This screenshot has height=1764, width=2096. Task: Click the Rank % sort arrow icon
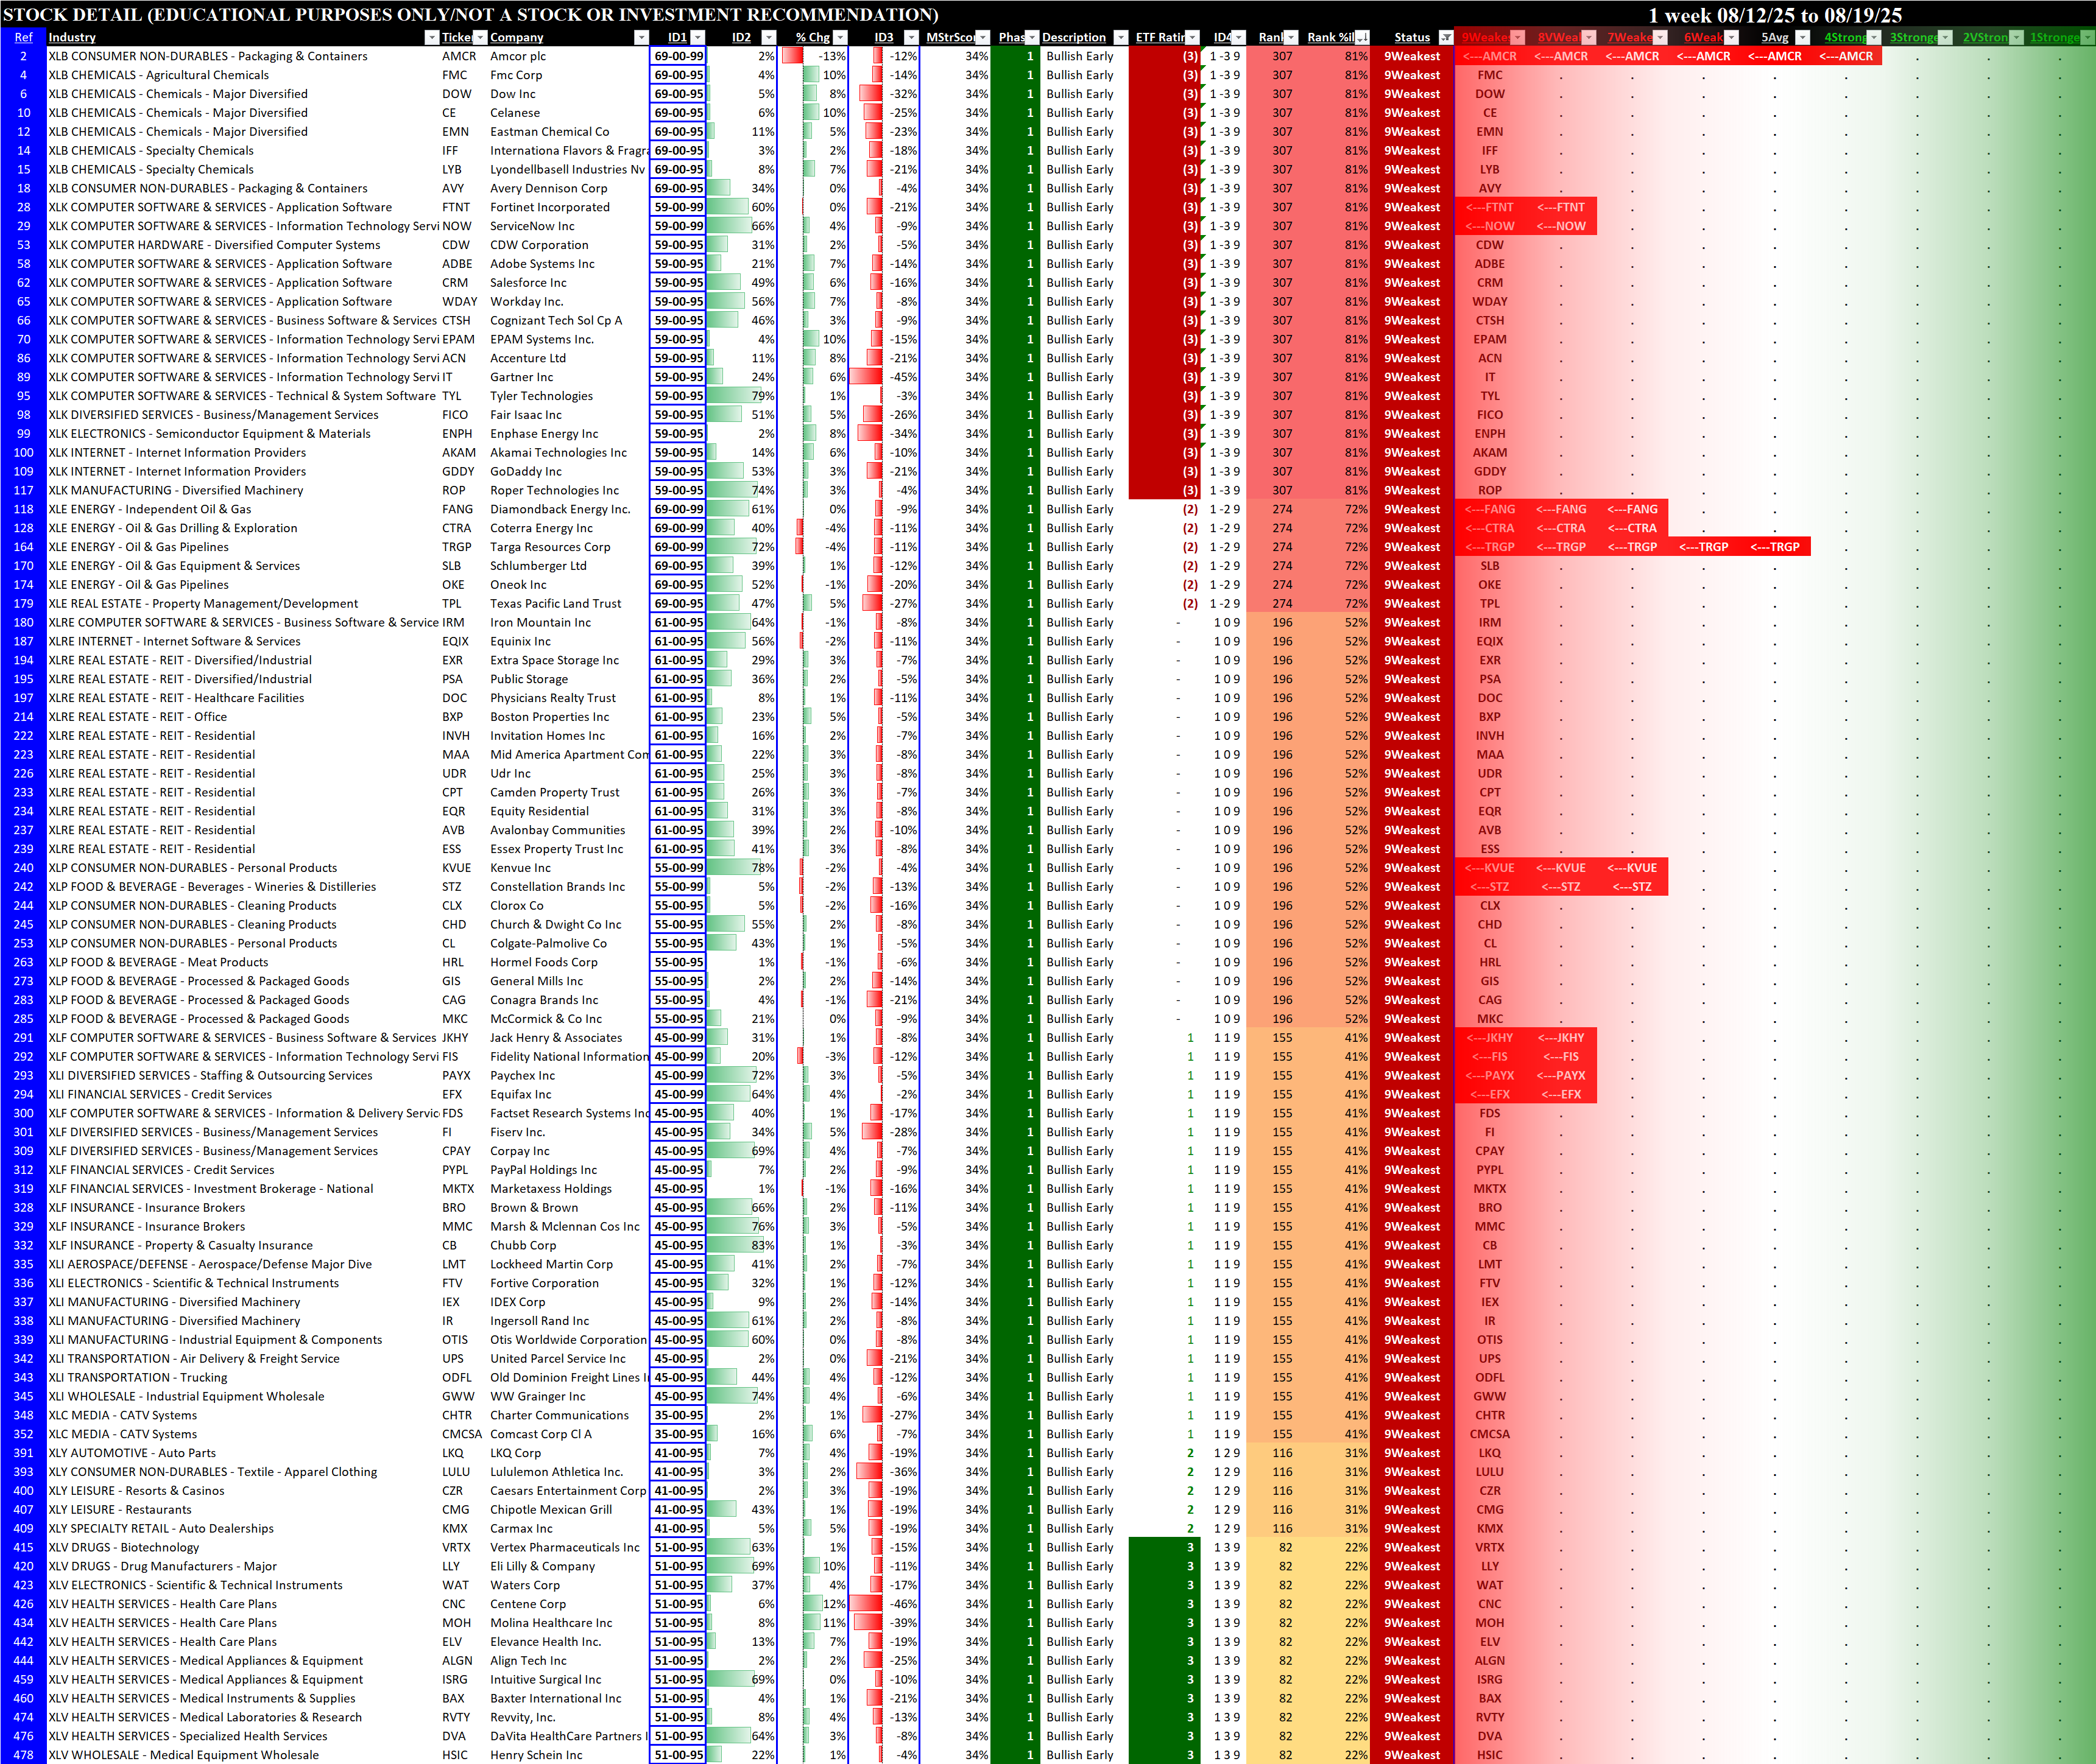pyautogui.click(x=1361, y=38)
